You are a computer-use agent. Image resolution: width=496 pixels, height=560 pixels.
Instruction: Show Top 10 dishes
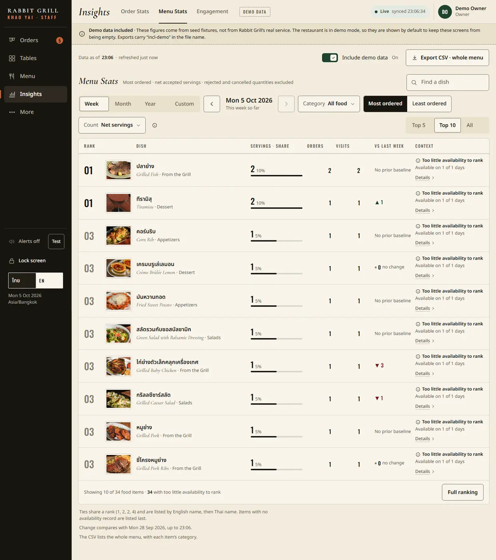click(x=447, y=125)
